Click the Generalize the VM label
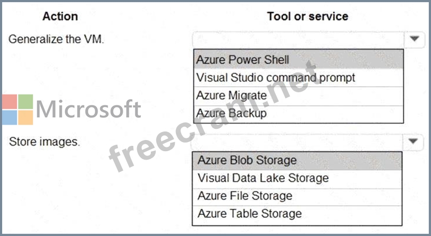This screenshot has height=236, width=431. coord(56,40)
